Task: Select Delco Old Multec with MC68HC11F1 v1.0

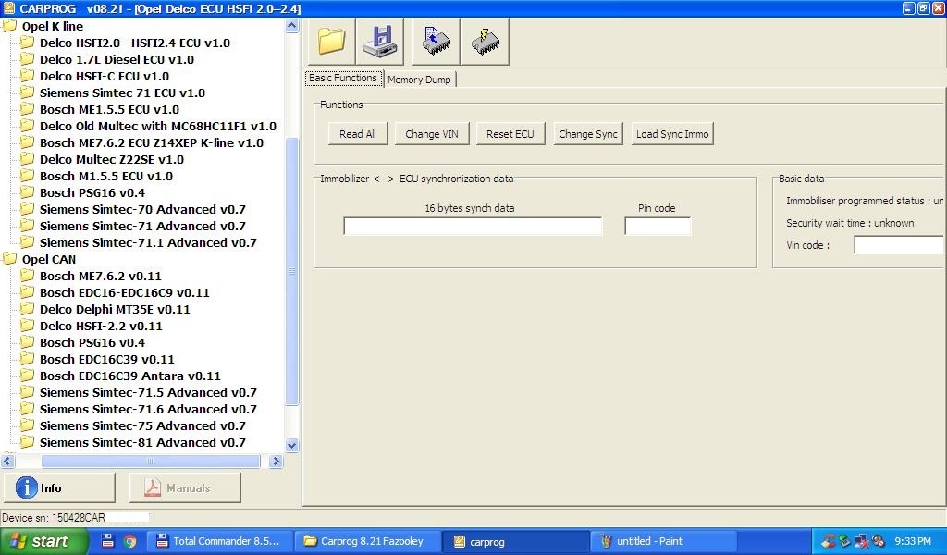Action: coord(158,126)
